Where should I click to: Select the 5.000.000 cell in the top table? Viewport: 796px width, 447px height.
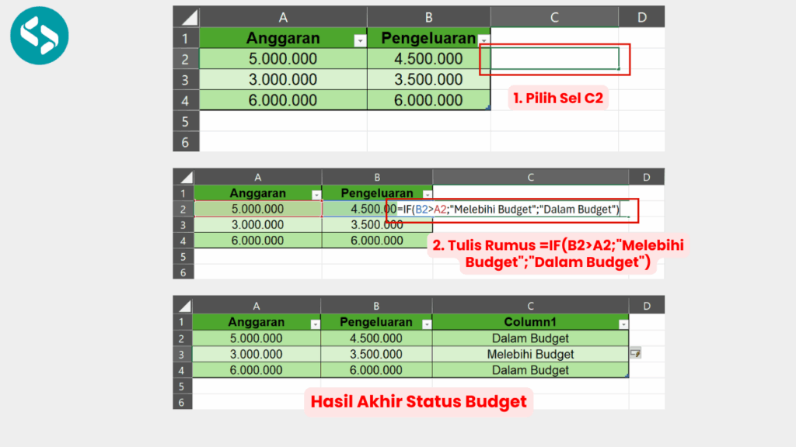[282, 59]
